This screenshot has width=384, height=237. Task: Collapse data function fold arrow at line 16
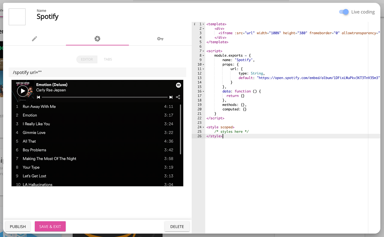[203, 91]
